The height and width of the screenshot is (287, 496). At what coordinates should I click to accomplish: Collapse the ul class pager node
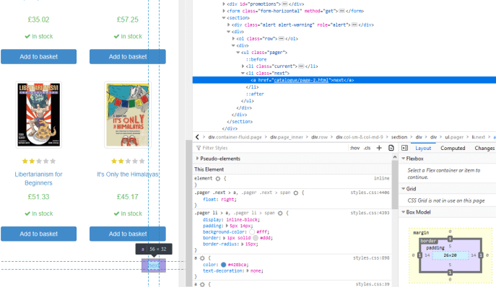click(x=238, y=53)
